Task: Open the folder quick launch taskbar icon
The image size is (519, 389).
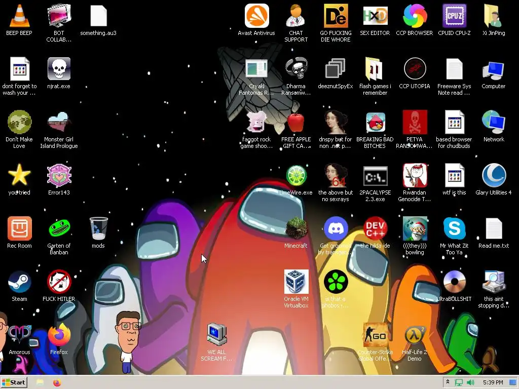Action: click(x=40, y=383)
